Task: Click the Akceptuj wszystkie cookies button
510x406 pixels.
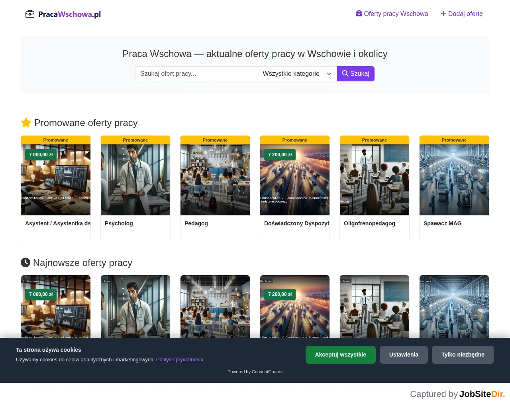Action: tap(341, 355)
